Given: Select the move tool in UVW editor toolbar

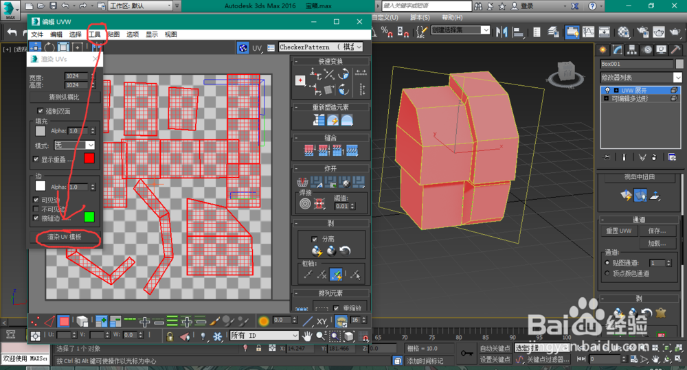Looking at the screenshot, I should [x=35, y=47].
